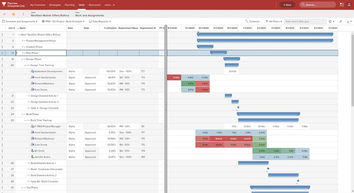Open the apps grid icon in header
Viewport: 354px width, 193px height.
point(342,5)
